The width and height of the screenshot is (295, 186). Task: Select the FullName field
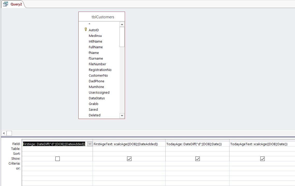[x=95, y=47]
